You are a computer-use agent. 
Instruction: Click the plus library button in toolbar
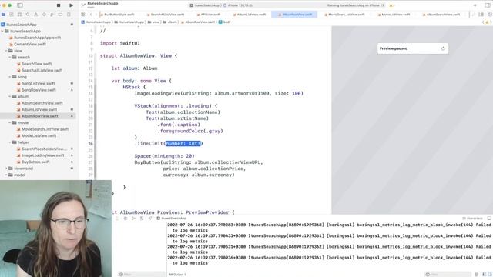click(475, 5)
